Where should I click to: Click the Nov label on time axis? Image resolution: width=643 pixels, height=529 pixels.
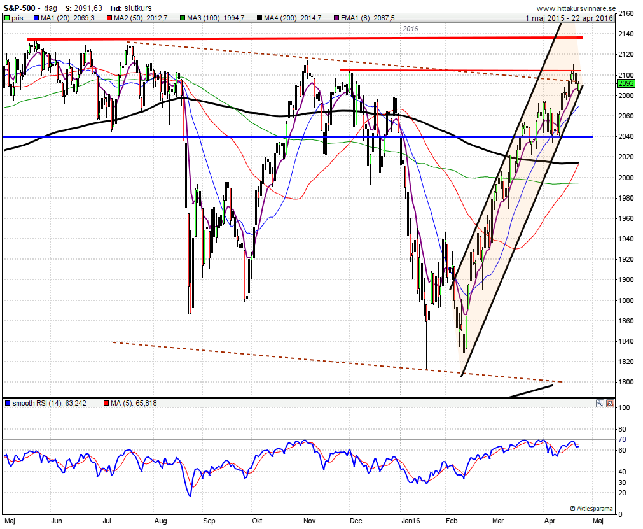[310, 521]
